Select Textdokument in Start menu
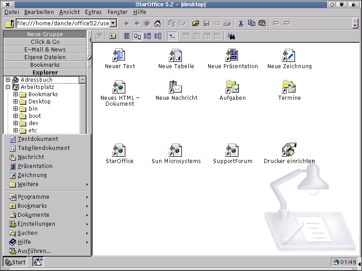 (x=48, y=139)
